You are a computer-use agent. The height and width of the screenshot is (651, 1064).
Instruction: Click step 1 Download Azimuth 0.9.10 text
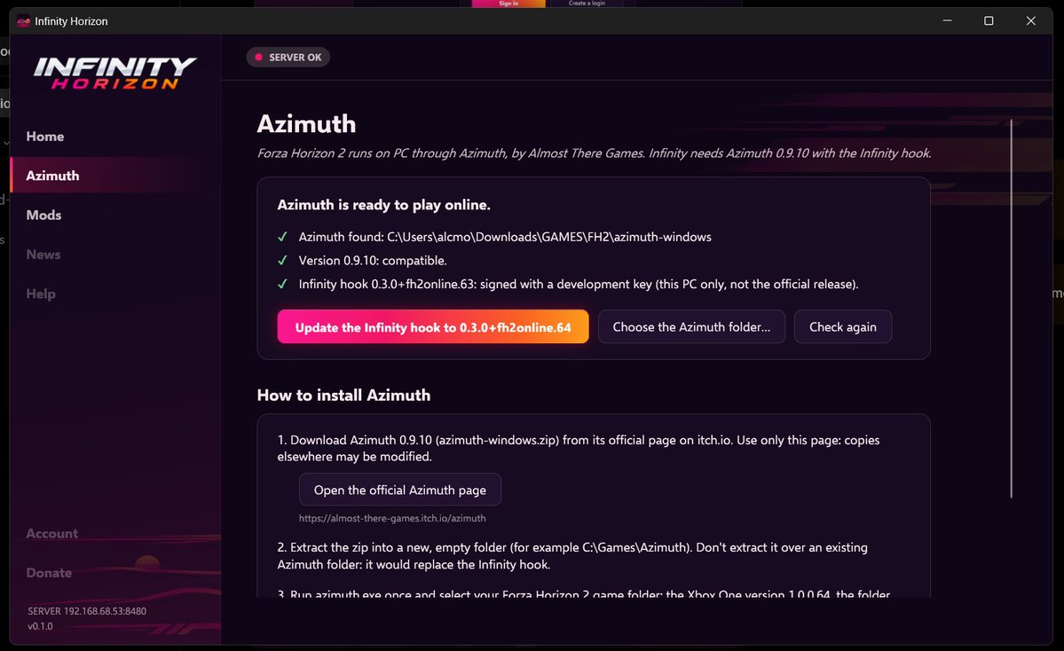(x=578, y=448)
